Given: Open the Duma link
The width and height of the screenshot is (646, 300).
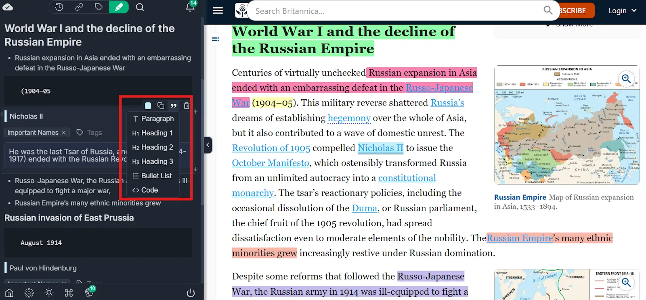Looking at the screenshot, I should click(x=365, y=208).
